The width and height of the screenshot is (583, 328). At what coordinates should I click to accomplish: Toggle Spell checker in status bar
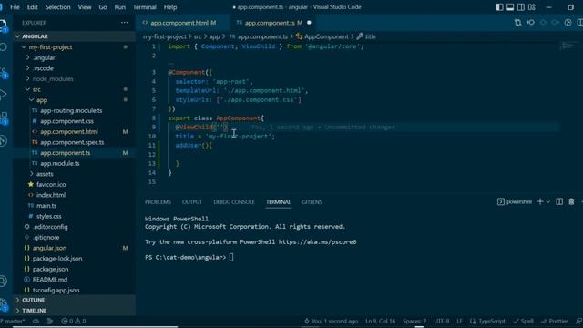[x=524, y=321]
